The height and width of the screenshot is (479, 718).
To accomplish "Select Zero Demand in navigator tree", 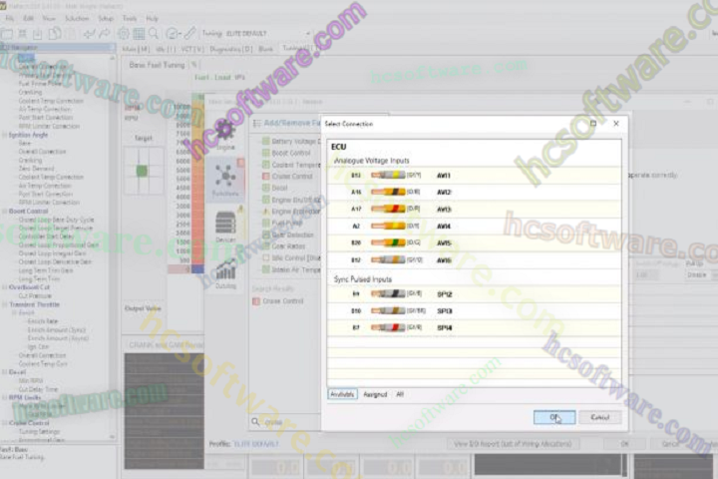I will click(x=36, y=169).
